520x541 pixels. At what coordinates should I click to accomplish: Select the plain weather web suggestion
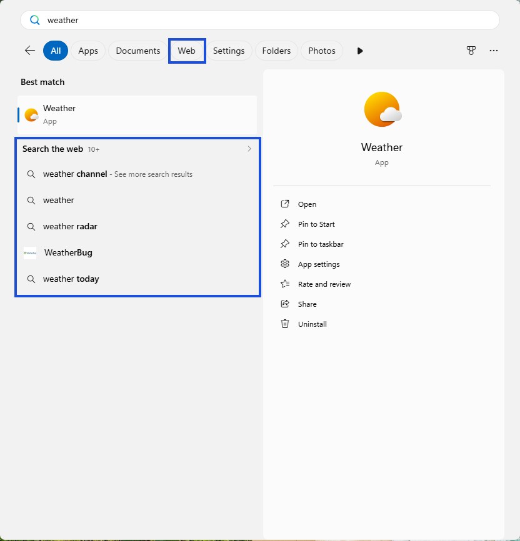click(x=137, y=201)
